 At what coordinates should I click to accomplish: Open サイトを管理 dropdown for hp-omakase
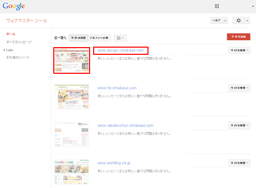[x=240, y=88]
